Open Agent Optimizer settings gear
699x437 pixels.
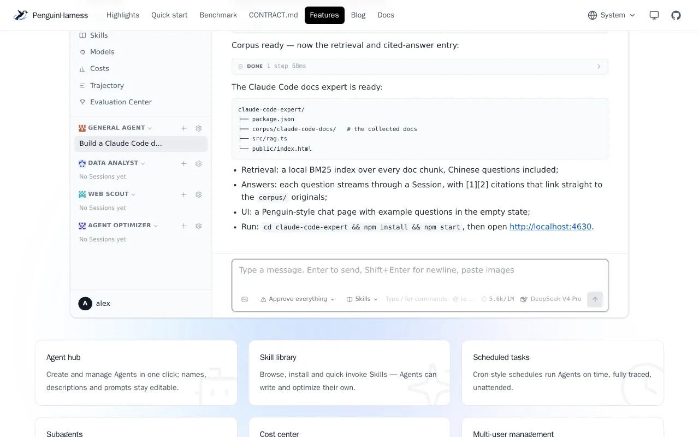[x=199, y=226]
